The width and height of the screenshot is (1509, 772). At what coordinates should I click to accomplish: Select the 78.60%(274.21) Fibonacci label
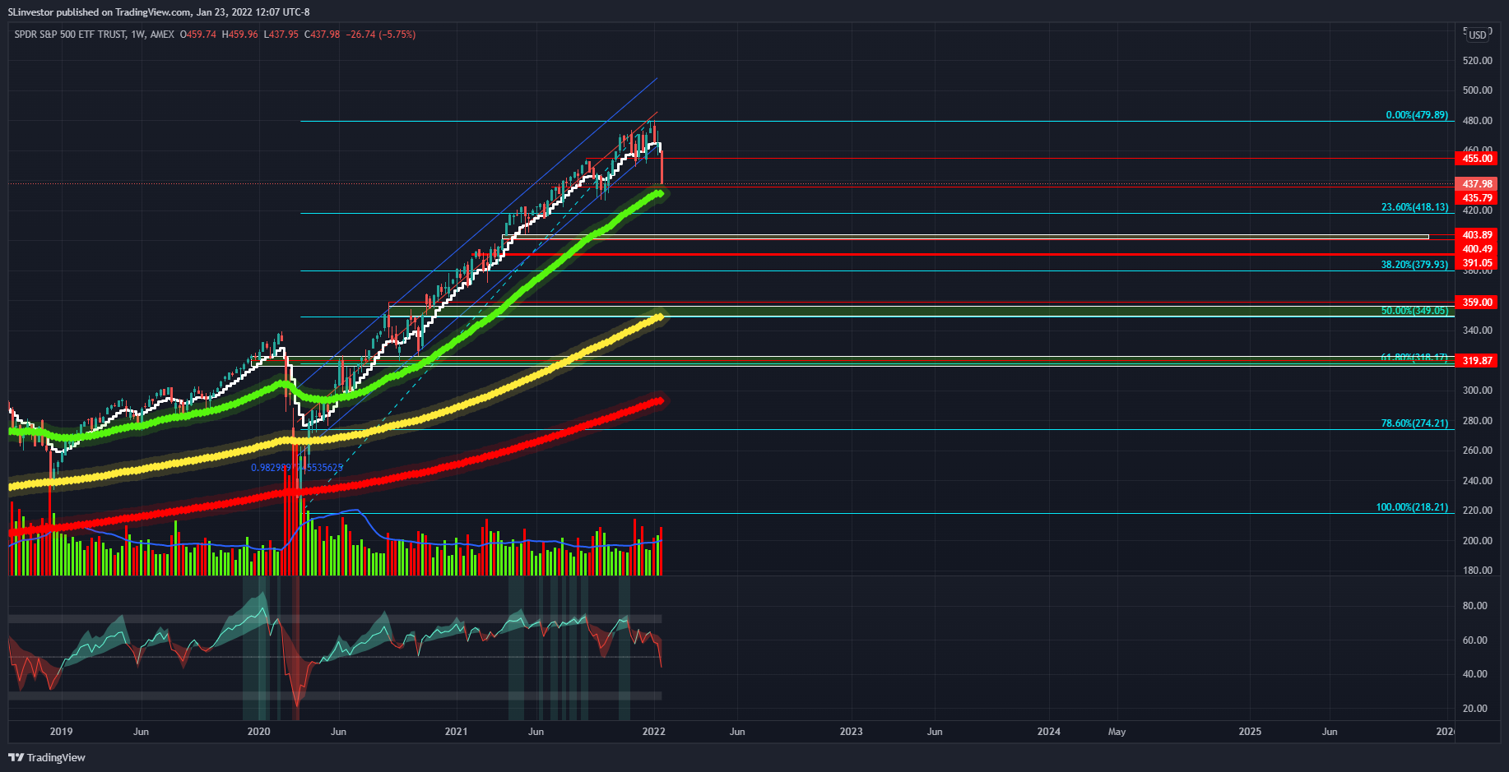tap(1414, 423)
